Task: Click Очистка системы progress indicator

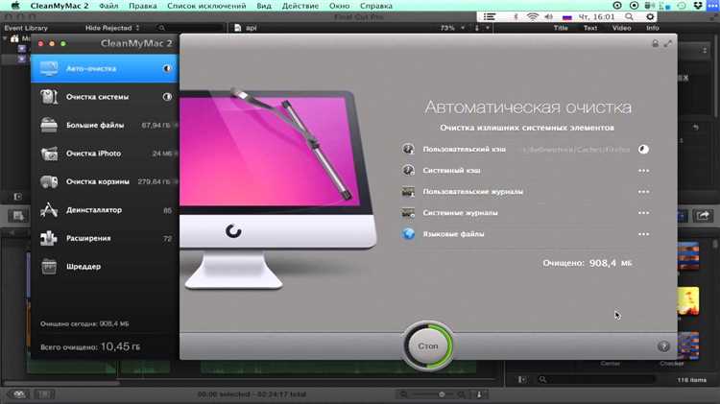Action: pos(167,97)
